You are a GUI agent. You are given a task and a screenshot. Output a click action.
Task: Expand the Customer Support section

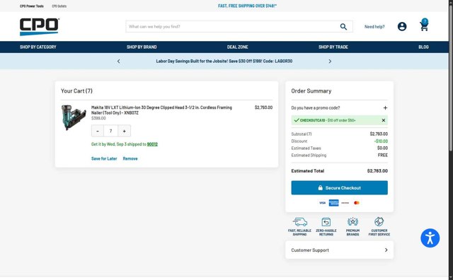point(340,250)
